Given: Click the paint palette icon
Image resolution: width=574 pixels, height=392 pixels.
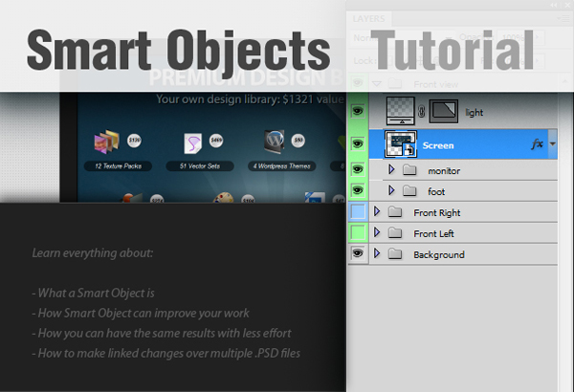Looking at the screenshot, I should coord(223,198).
